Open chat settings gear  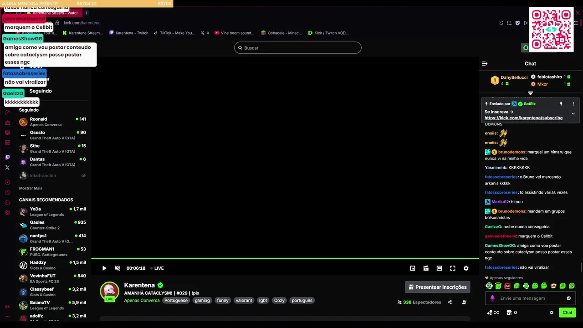[552, 313]
